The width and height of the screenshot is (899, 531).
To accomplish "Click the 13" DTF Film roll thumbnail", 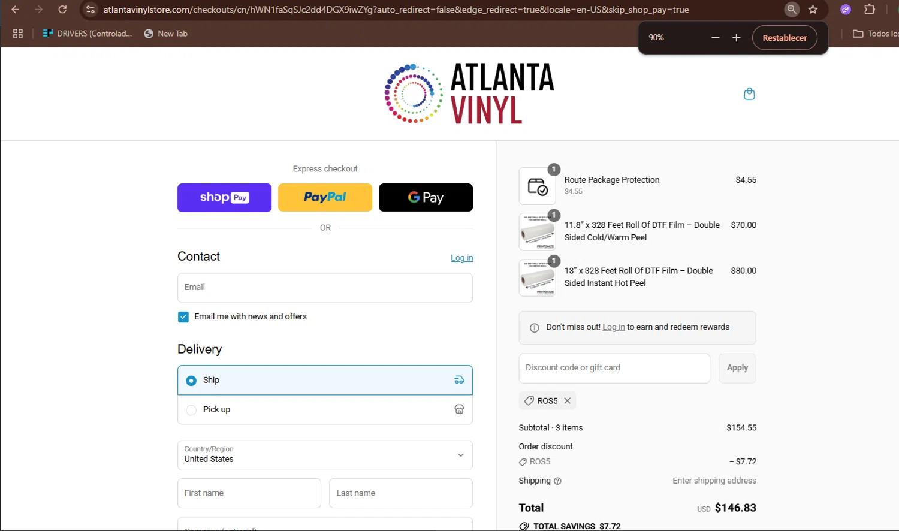I will [x=538, y=277].
